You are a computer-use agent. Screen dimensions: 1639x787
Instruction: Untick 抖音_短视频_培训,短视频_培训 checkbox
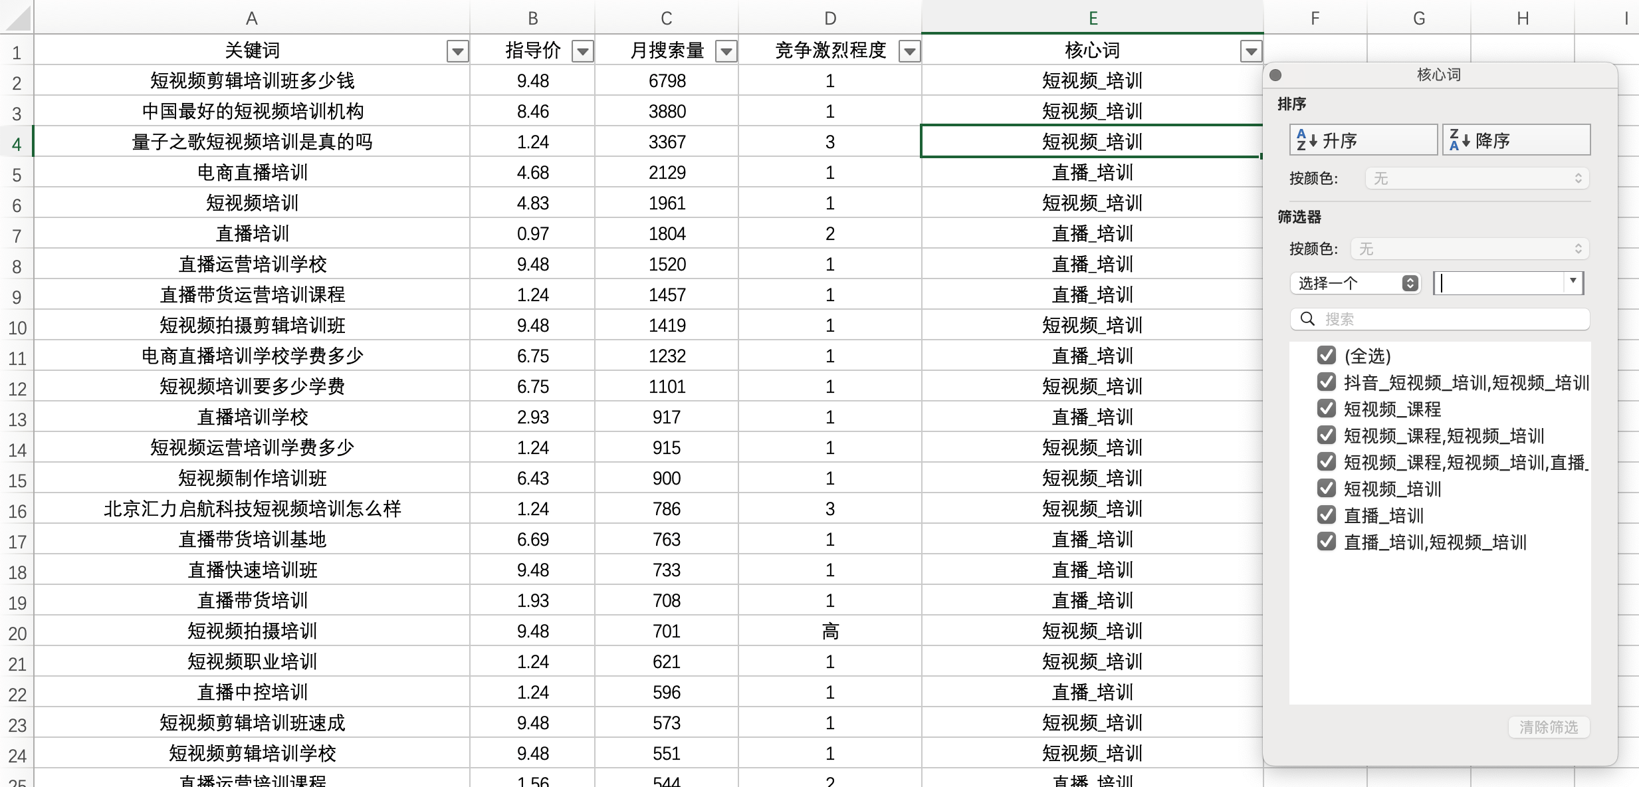tap(1326, 382)
